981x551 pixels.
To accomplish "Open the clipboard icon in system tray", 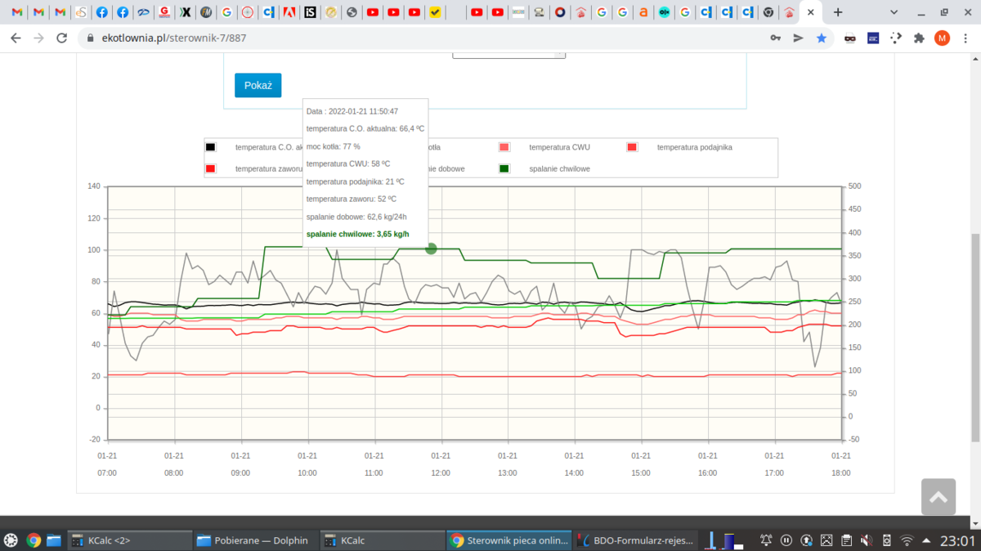I will 844,540.
